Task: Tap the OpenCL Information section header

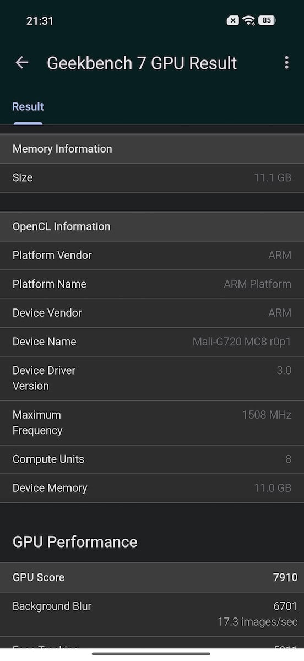Action: (x=152, y=226)
